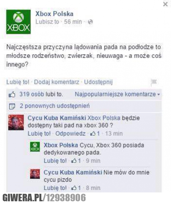The image size is (171, 203).
Task: Click Lubię to! under the main post
Action: click(x=18, y=82)
